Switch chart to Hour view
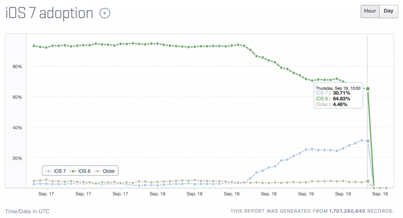 370,11
